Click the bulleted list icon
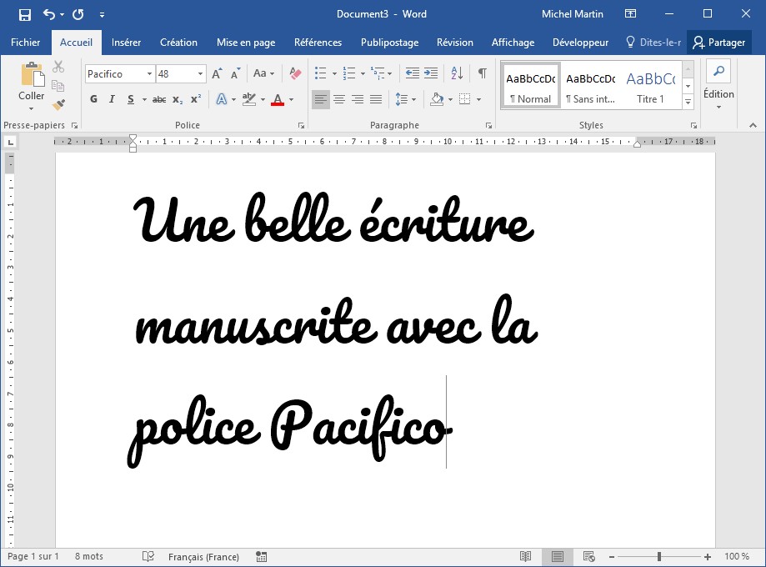Image resolution: width=766 pixels, height=567 pixels. coord(320,74)
